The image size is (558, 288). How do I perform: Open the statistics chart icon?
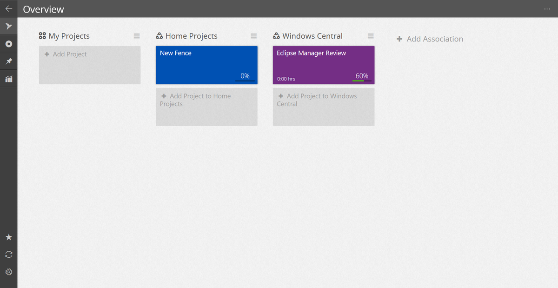(x=8, y=79)
